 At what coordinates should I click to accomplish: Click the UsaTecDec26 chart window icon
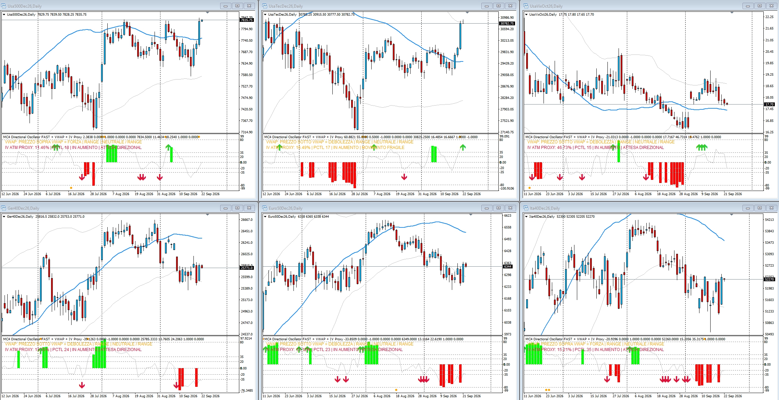265,6
